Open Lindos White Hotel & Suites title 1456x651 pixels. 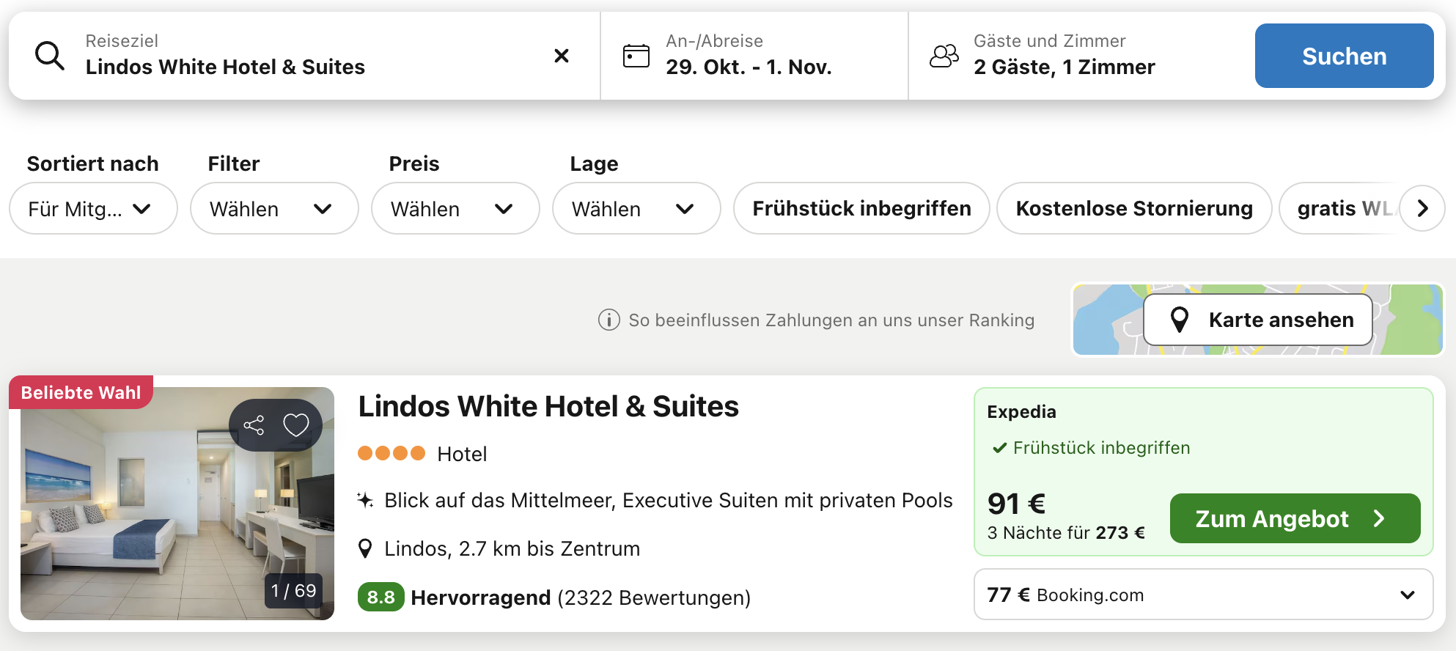[x=548, y=406]
